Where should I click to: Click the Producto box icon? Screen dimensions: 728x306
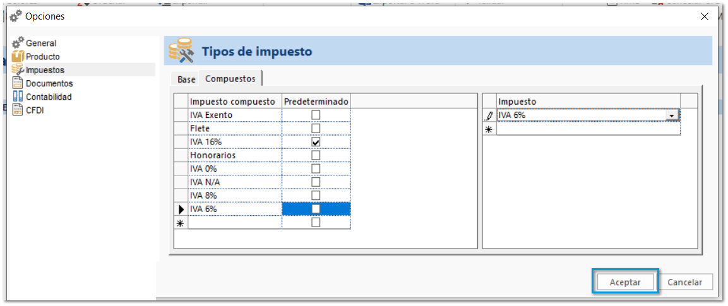tap(18, 57)
